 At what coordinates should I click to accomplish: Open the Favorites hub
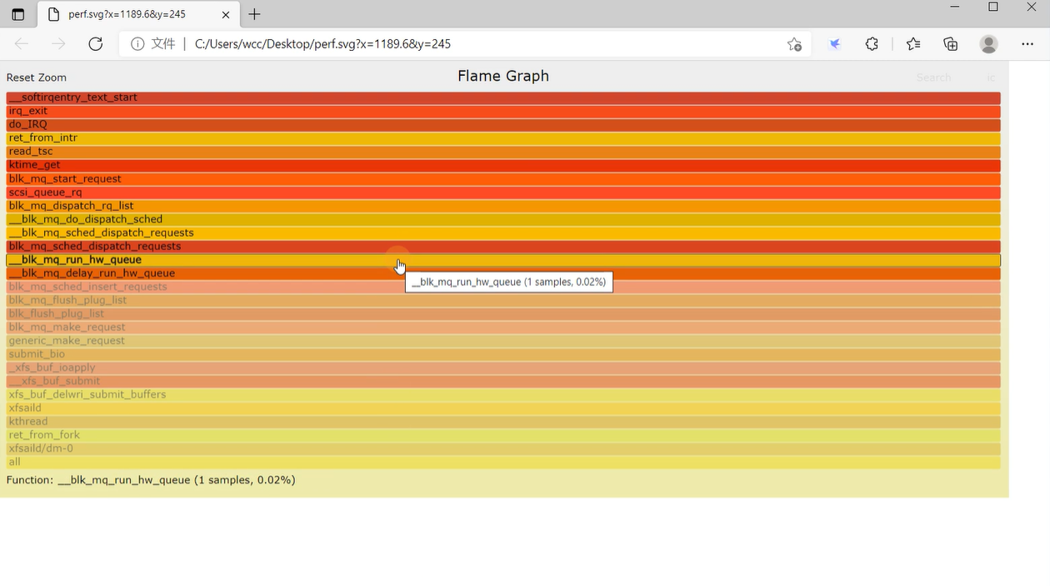[x=912, y=43]
